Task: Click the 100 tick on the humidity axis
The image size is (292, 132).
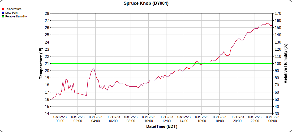Action: tap(278, 64)
